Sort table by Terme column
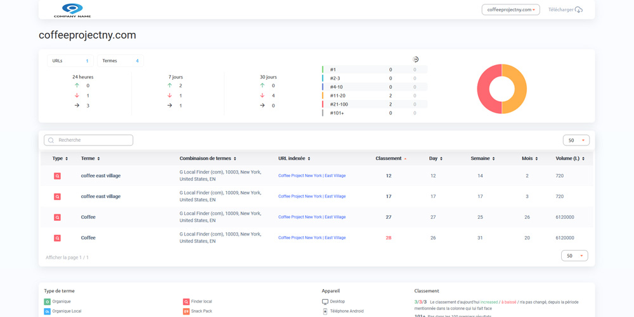 [90, 158]
